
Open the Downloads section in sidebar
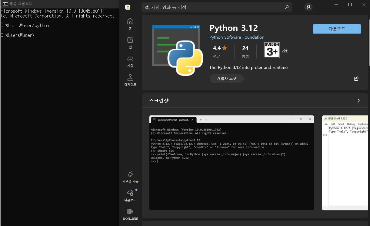tap(130, 196)
